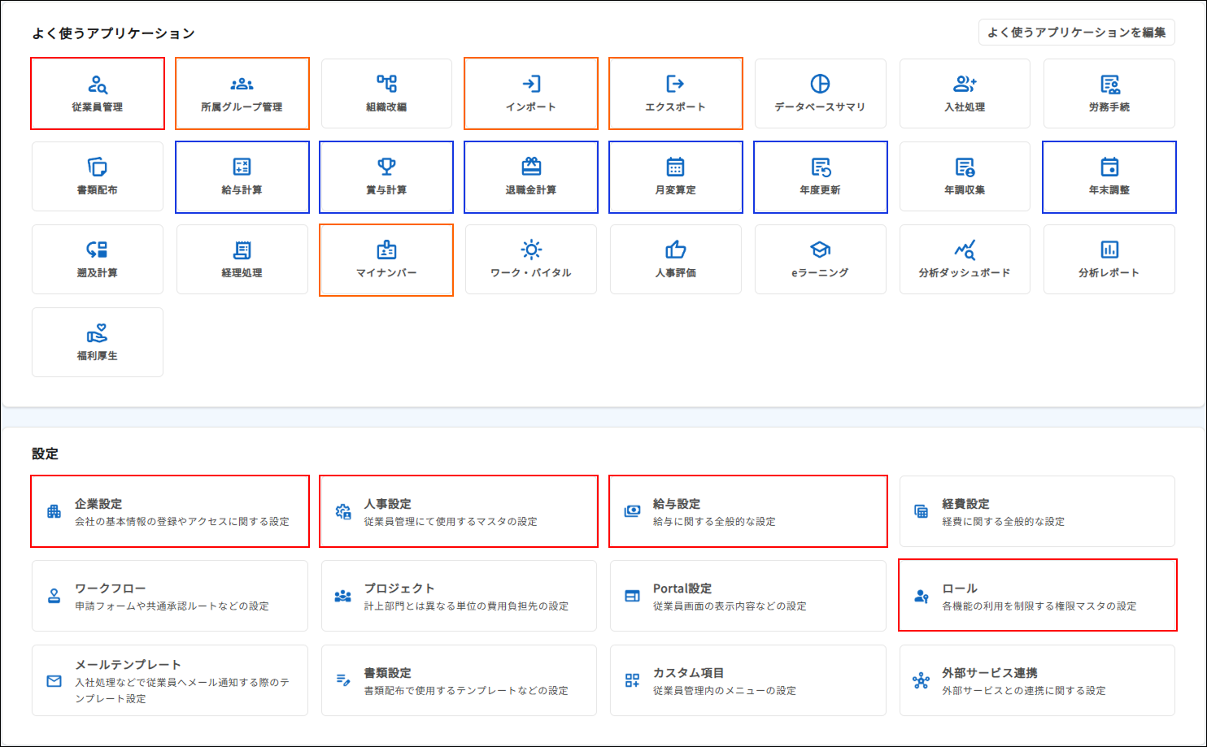Click the 給与設定 money icon
The width and height of the screenshot is (1207, 747).
(632, 511)
